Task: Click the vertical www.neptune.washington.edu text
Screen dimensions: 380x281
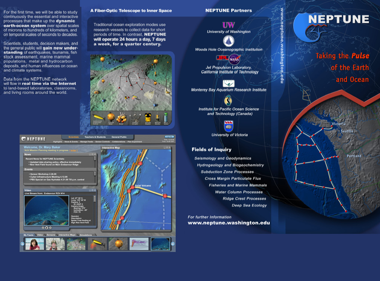Action: pos(282,45)
